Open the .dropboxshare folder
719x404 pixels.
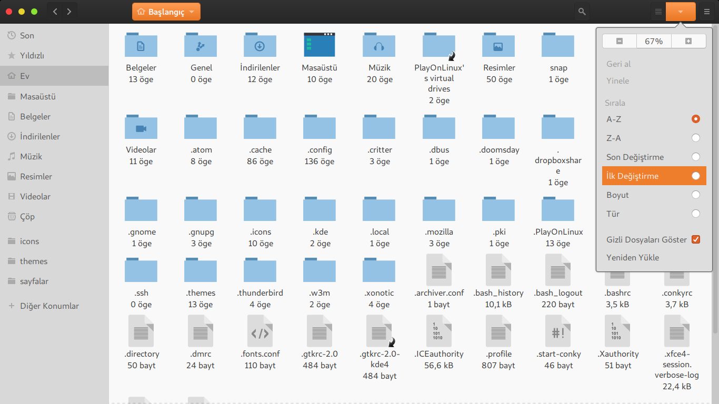coord(558,127)
